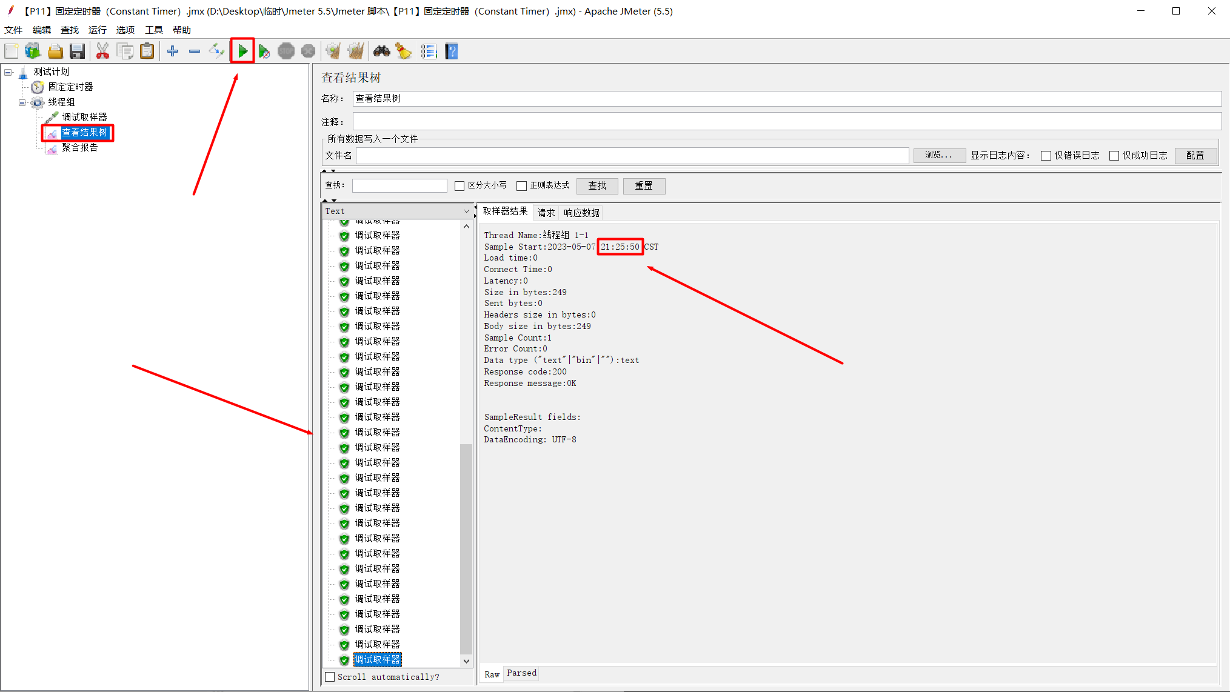Select 固定定时器 timer node in tree
The image size is (1230, 692).
(70, 87)
